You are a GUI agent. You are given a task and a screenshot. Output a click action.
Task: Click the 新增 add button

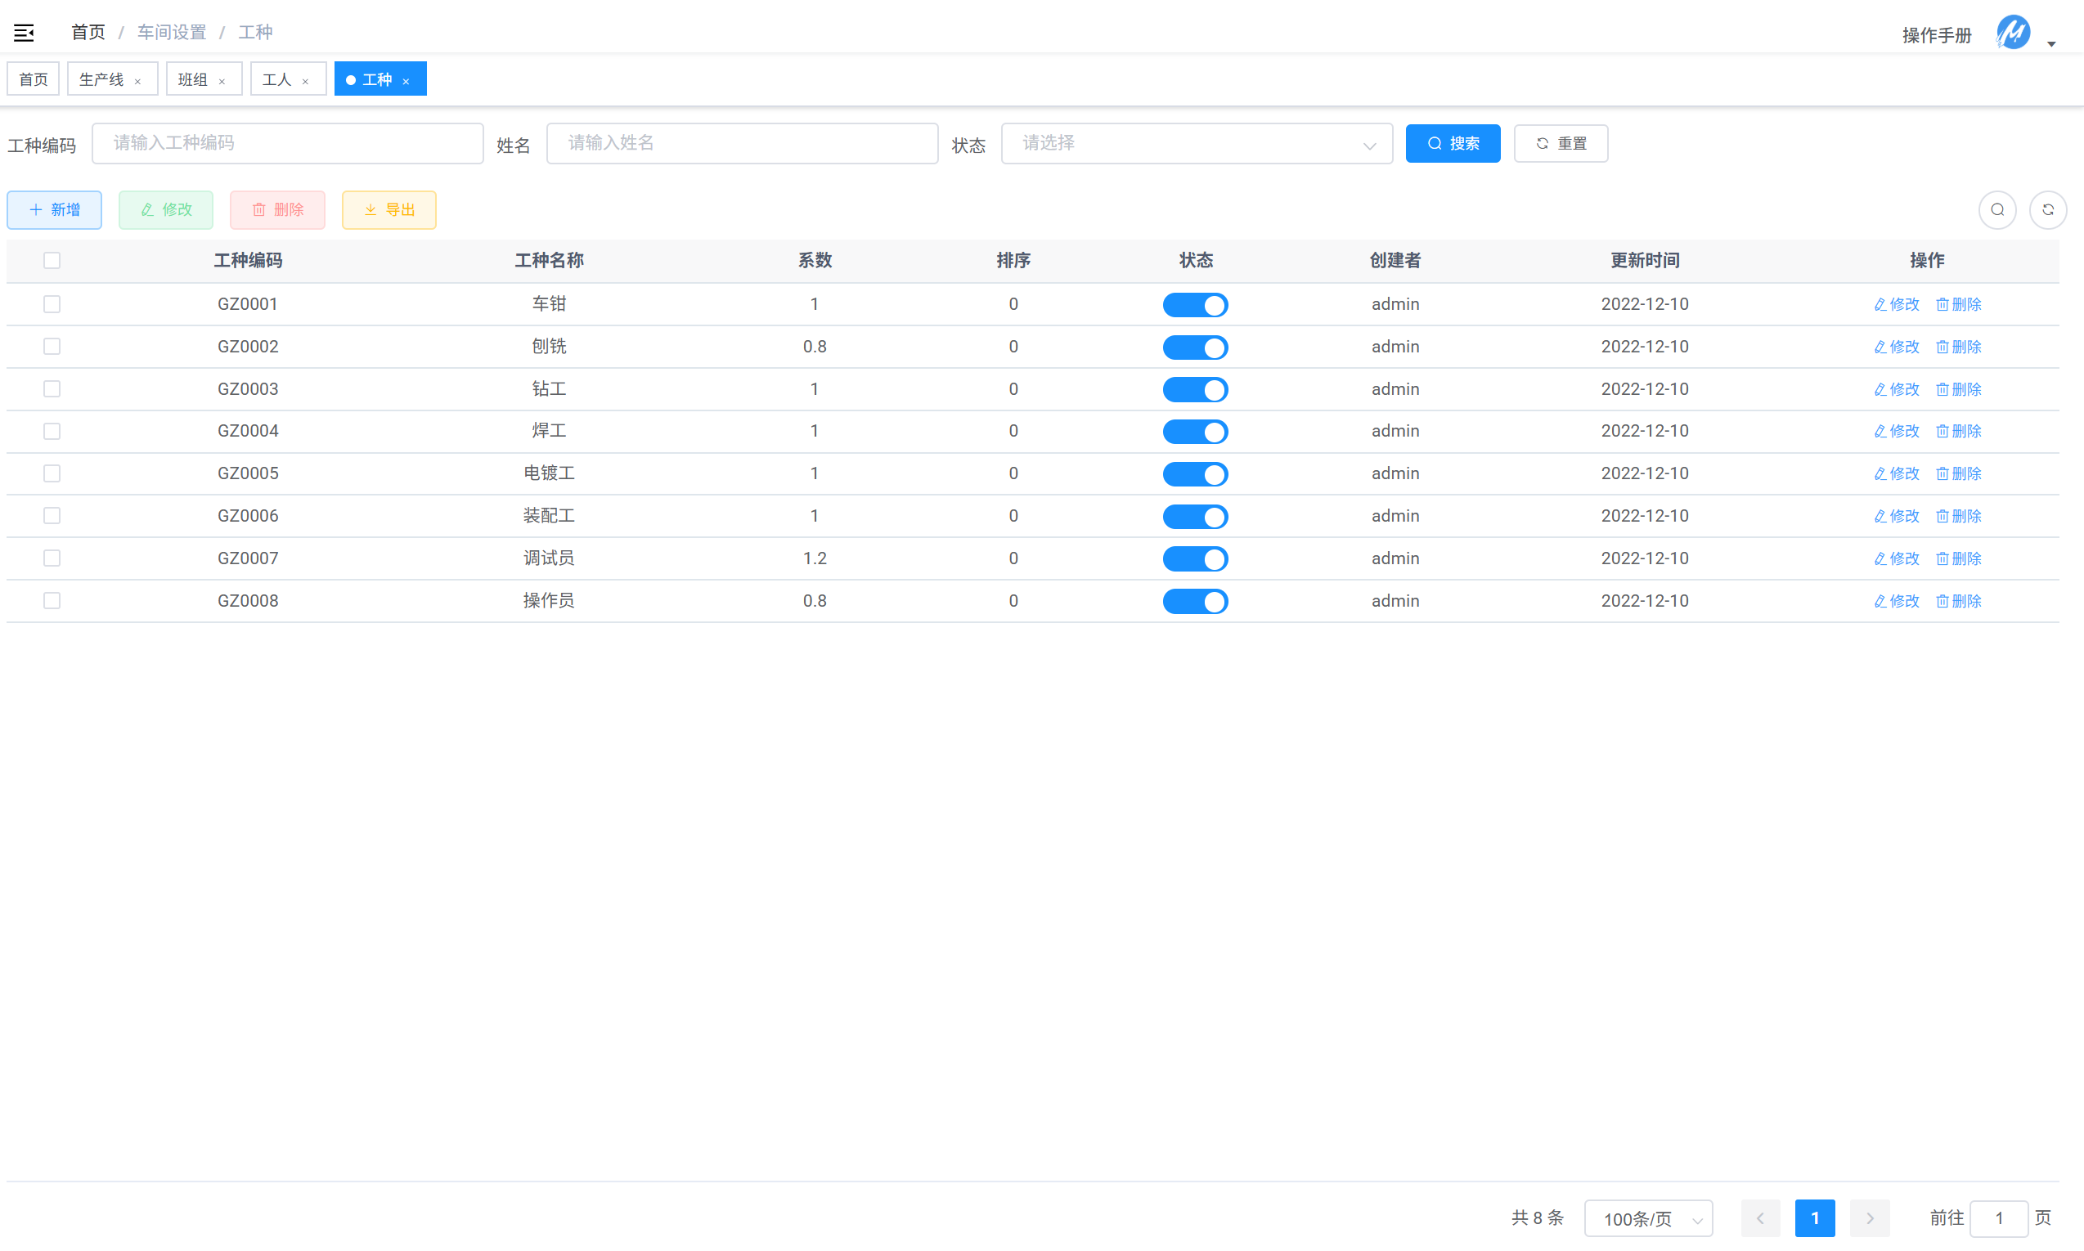tap(55, 210)
